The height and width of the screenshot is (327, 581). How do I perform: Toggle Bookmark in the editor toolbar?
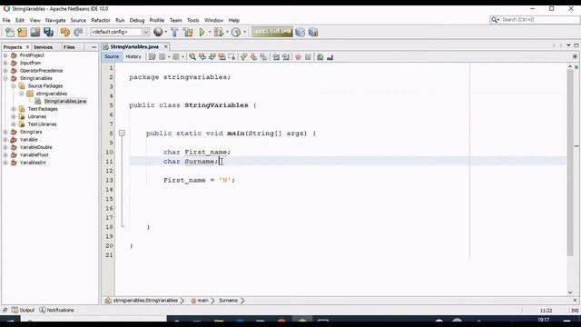pyautogui.click(x=263, y=56)
